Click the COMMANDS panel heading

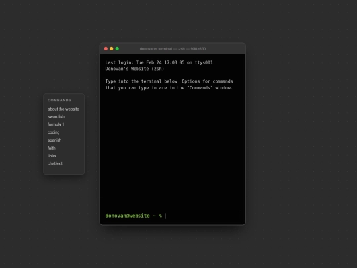coord(59,100)
